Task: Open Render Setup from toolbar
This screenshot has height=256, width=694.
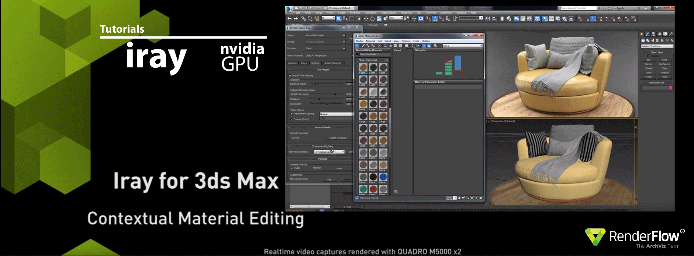Action: (x=545, y=19)
